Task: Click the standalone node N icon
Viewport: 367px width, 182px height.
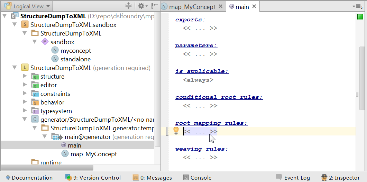Action: 55,59
